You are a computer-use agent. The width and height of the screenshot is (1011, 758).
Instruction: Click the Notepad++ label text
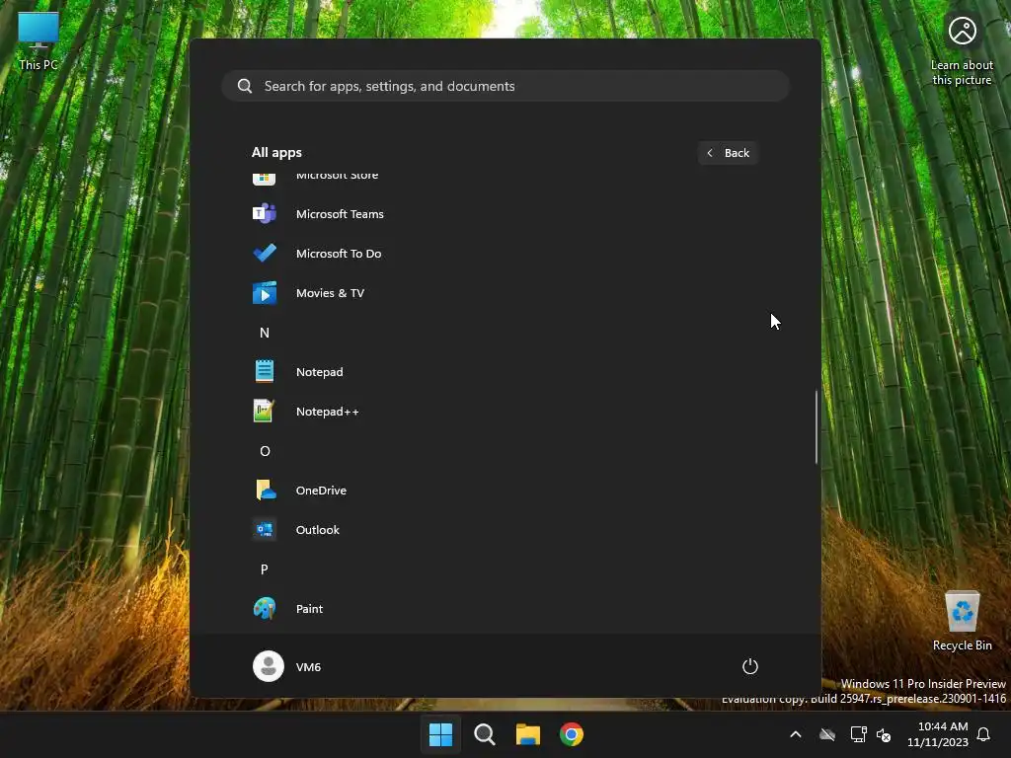(x=328, y=412)
